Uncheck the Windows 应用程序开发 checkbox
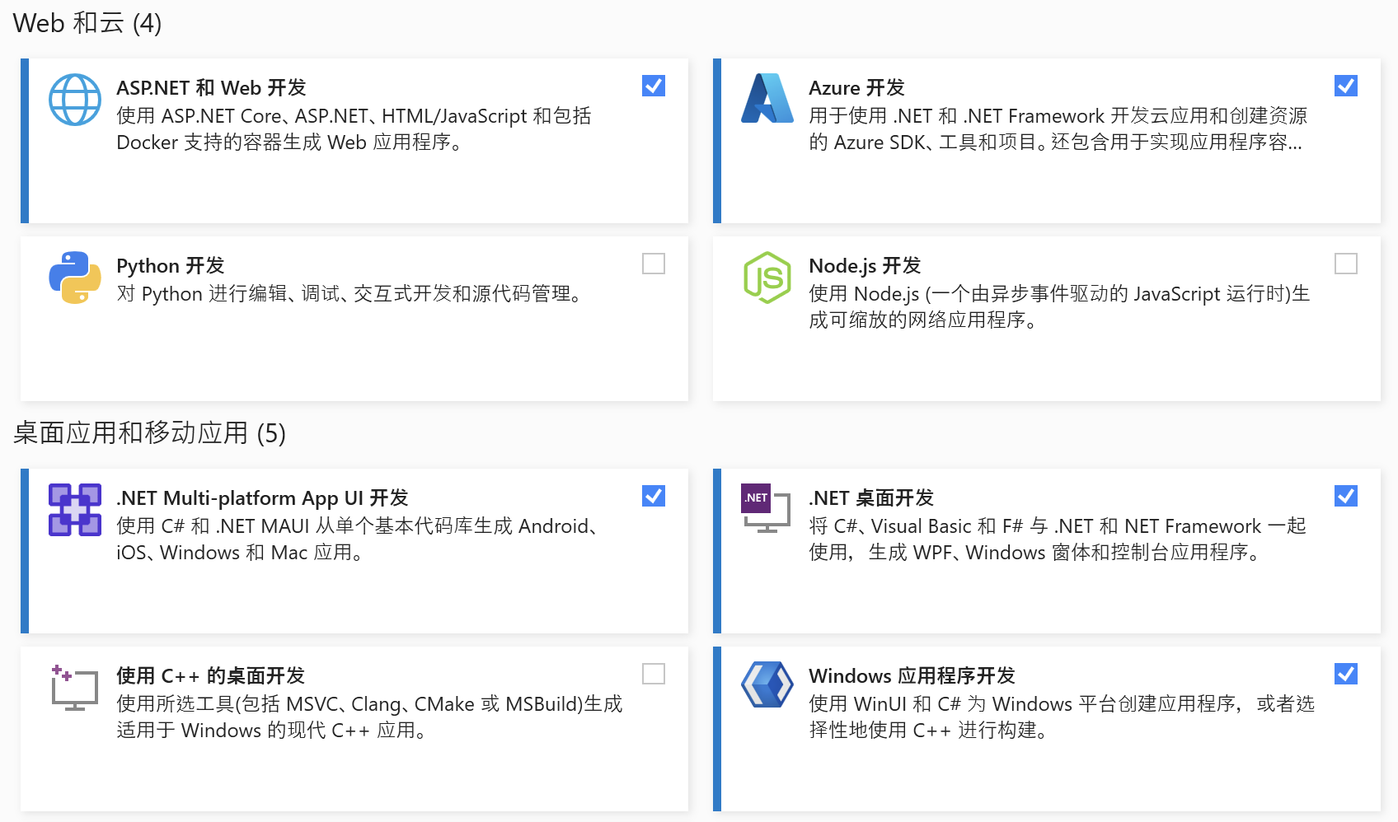Viewport: 1398px width, 822px height. coord(1346,674)
